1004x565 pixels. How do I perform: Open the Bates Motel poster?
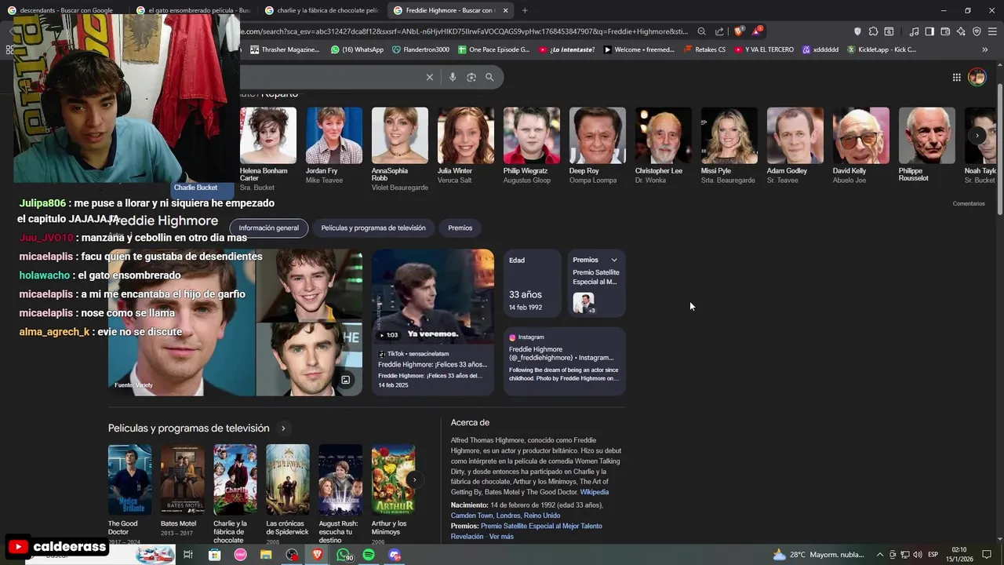(x=183, y=479)
